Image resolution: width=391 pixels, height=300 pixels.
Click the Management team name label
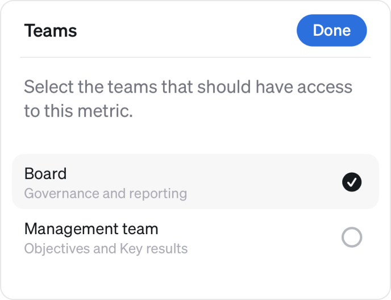pos(91,228)
